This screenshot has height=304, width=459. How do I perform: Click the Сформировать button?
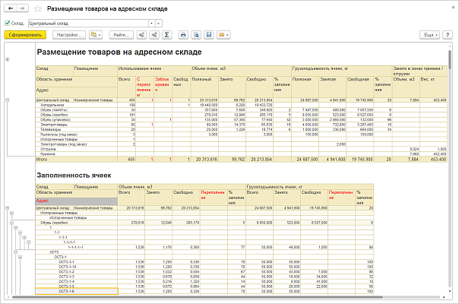(24, 35)
